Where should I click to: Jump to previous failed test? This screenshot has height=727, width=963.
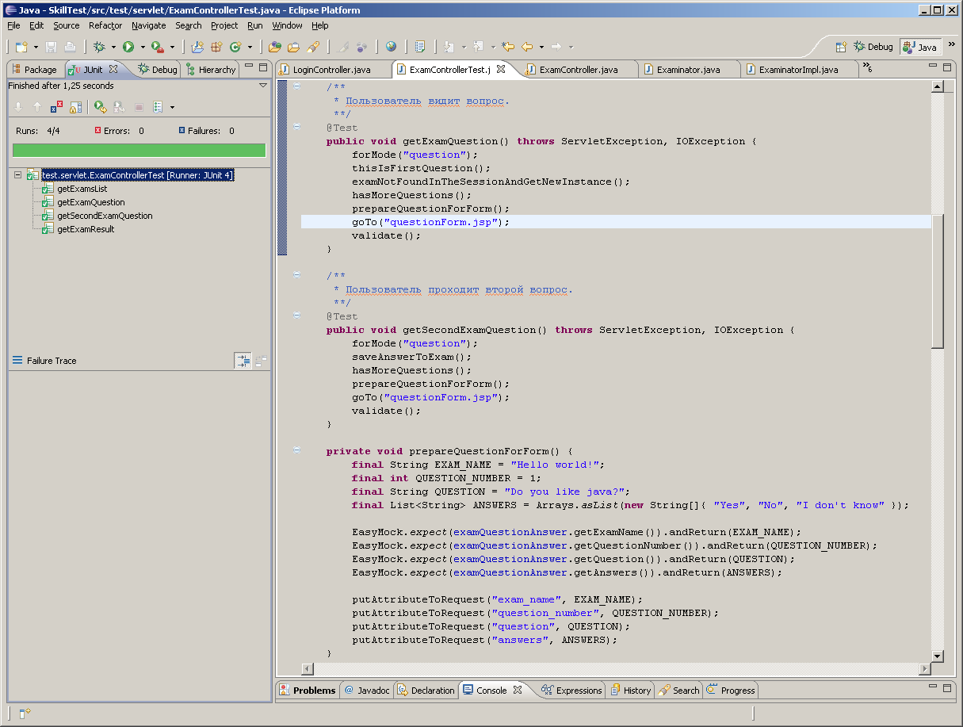37,107
